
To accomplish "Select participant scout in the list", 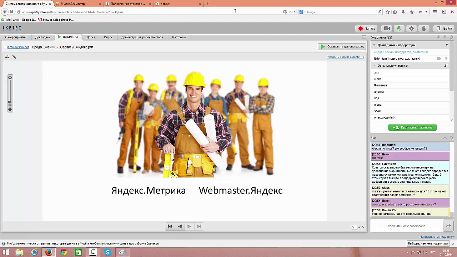I will (410, 111).
